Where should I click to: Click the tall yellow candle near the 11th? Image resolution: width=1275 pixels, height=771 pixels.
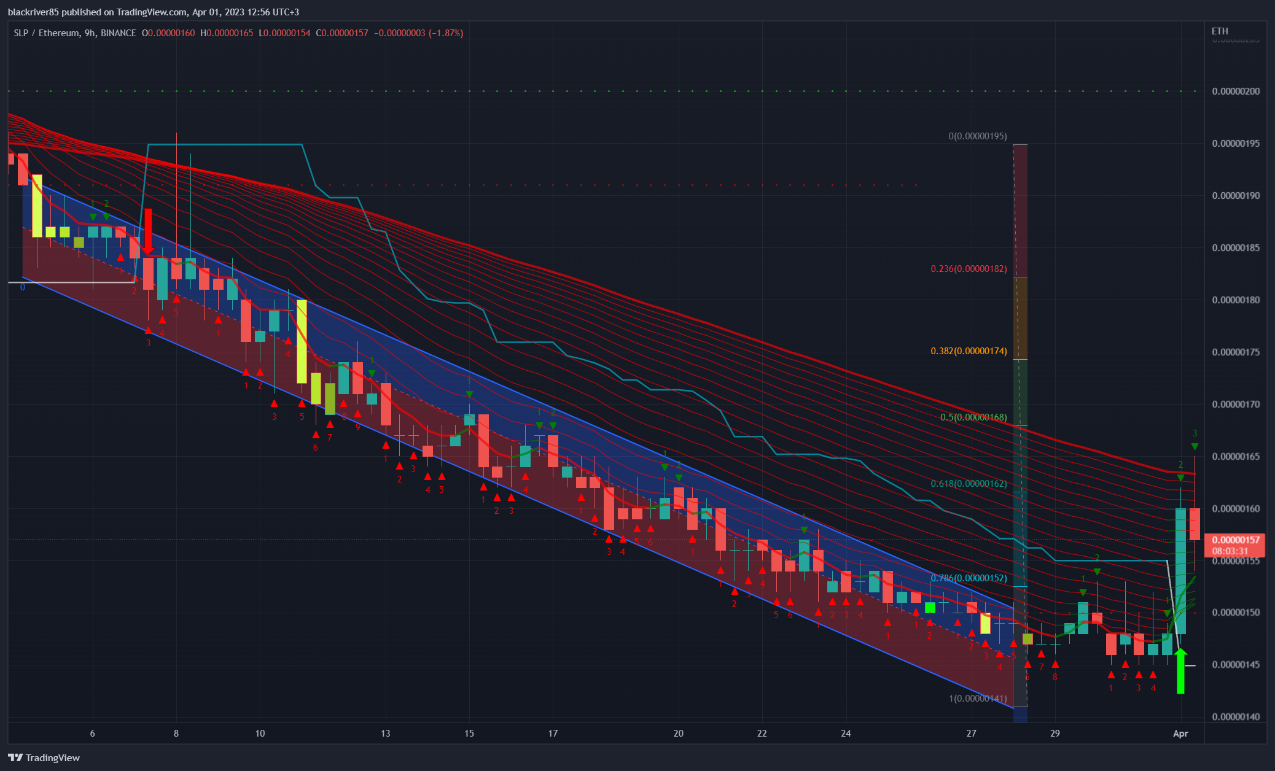(x=302, y=341)
